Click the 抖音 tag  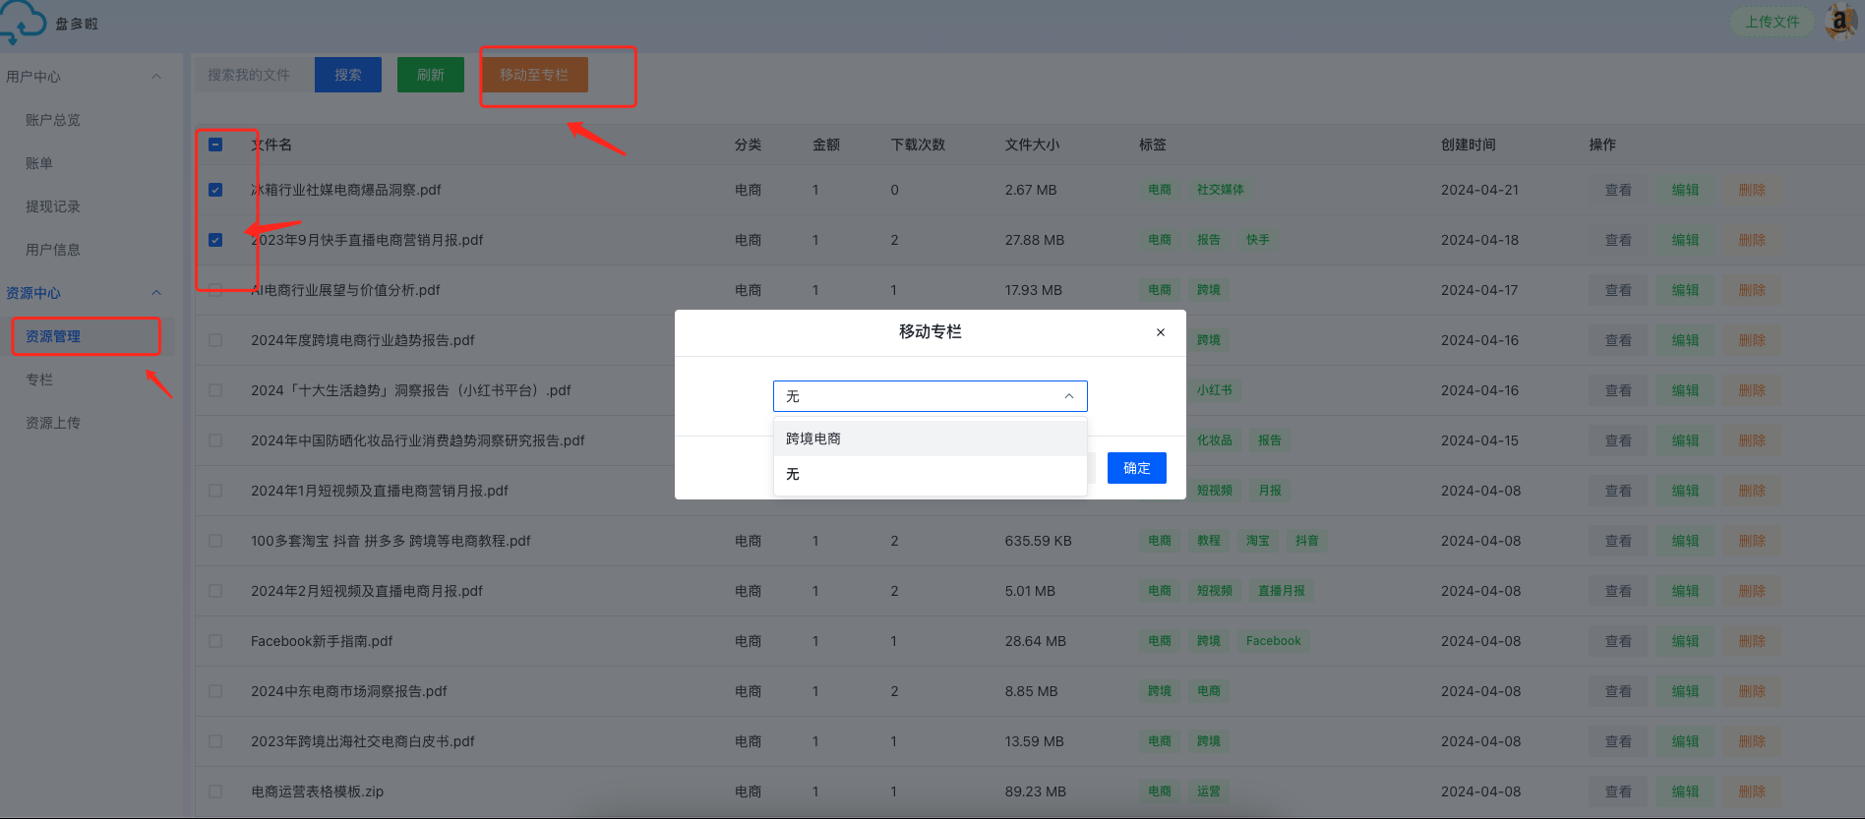(x=1306, y=541)
